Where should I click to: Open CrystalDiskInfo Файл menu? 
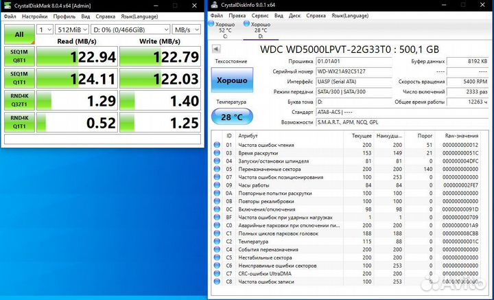pyautogui.click(x=216, y=15)
